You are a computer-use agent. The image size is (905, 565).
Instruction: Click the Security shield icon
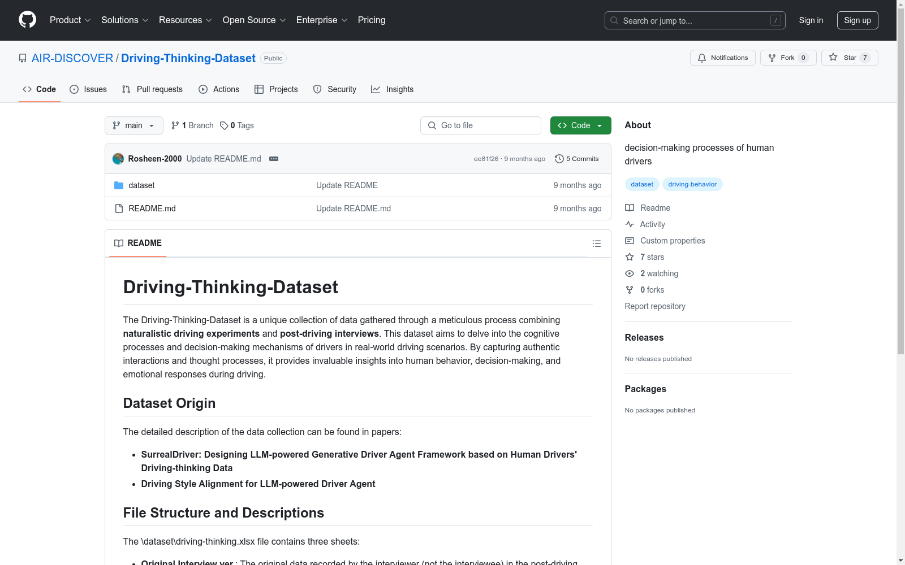coord(317,89)
